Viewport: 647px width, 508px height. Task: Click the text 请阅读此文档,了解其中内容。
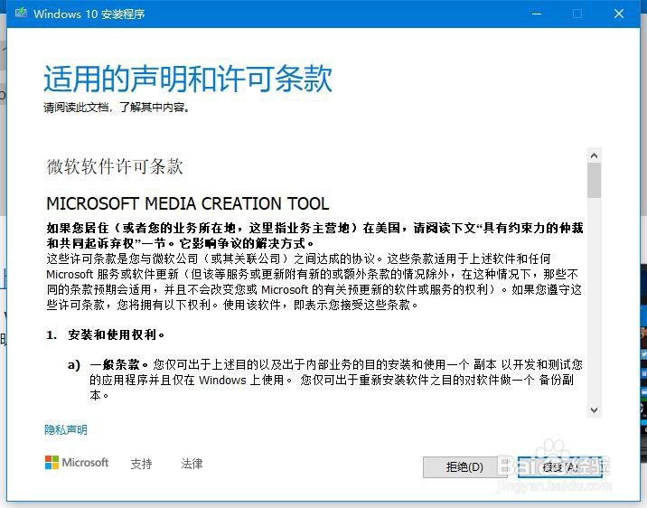pyautogui.click(x=117, y=108)
